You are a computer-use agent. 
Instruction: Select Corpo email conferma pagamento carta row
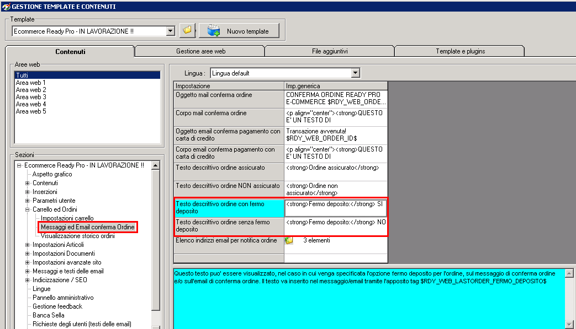[229, 154]
